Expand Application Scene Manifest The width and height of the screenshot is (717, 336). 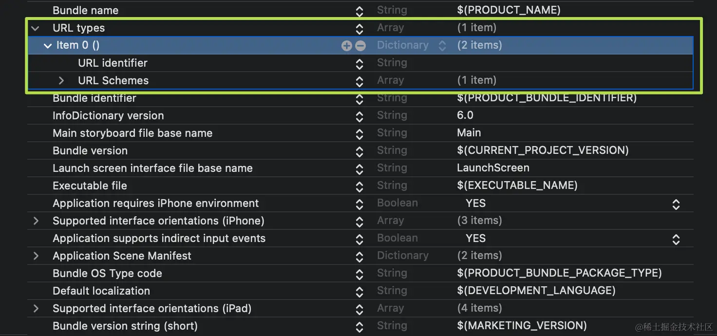(36, 256)
